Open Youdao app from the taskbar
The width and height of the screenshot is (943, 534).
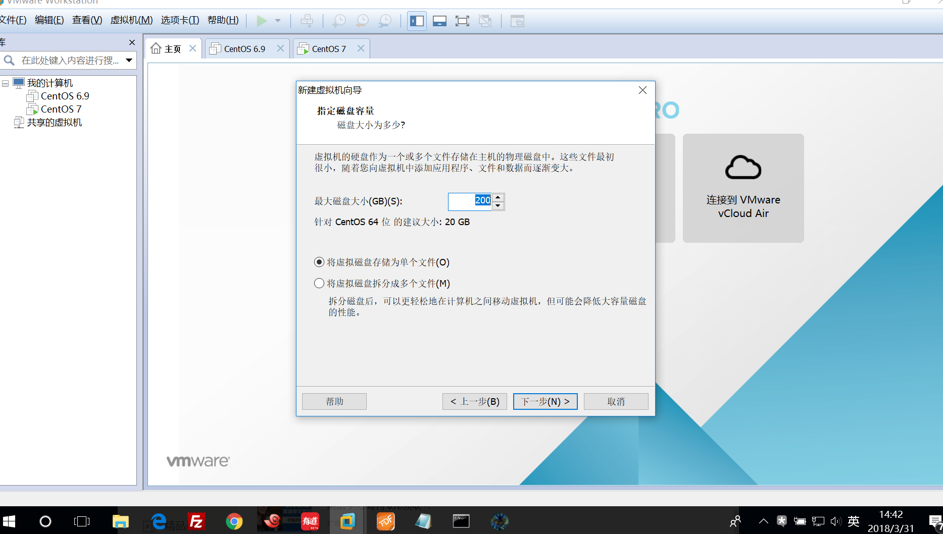coord(310,521)
